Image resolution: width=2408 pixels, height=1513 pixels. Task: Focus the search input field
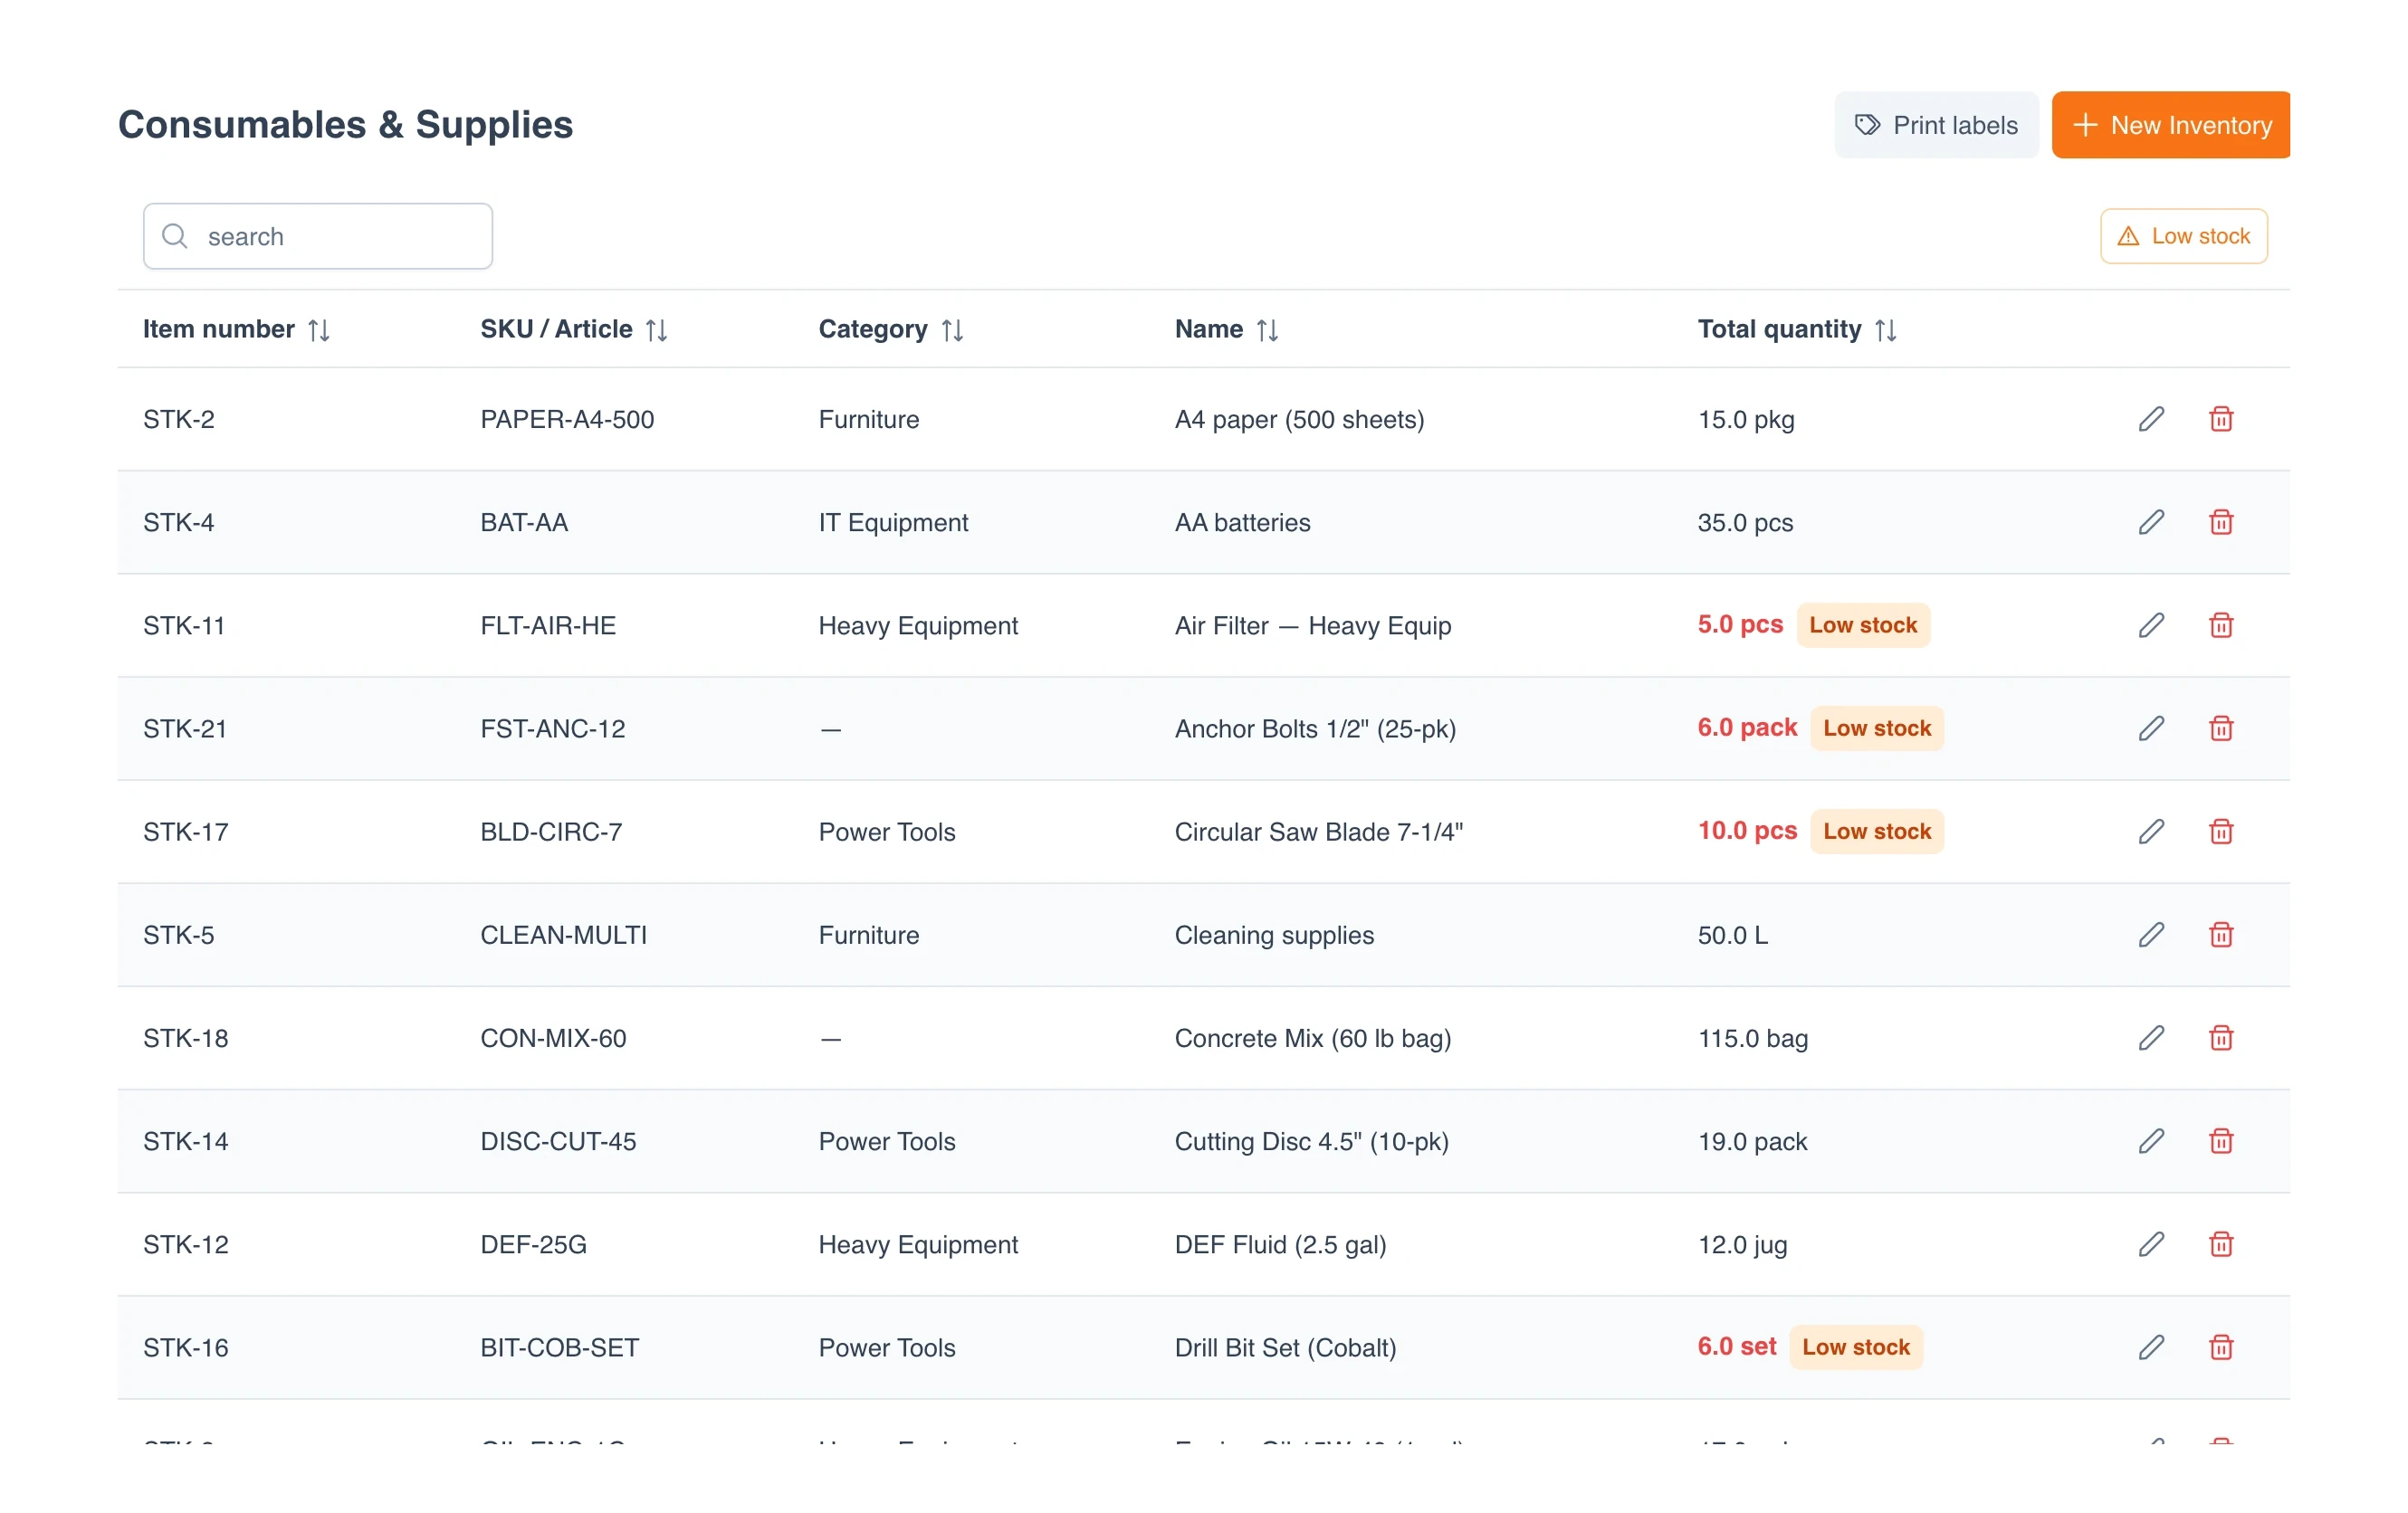[318, 236]
